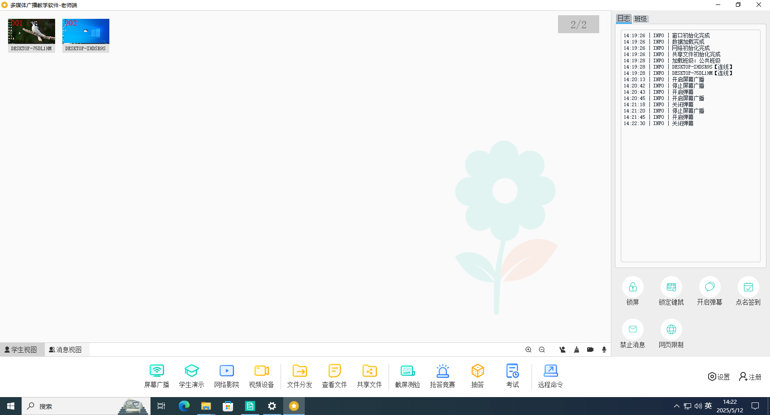Open the notification center icon
Viewport: 770px width, 415px height.
tap(755, 406)
